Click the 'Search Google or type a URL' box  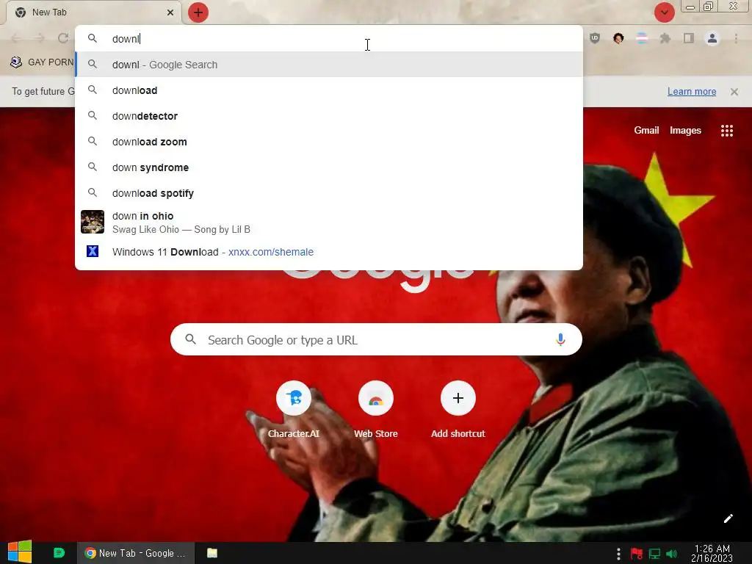(x=376, y=339)
